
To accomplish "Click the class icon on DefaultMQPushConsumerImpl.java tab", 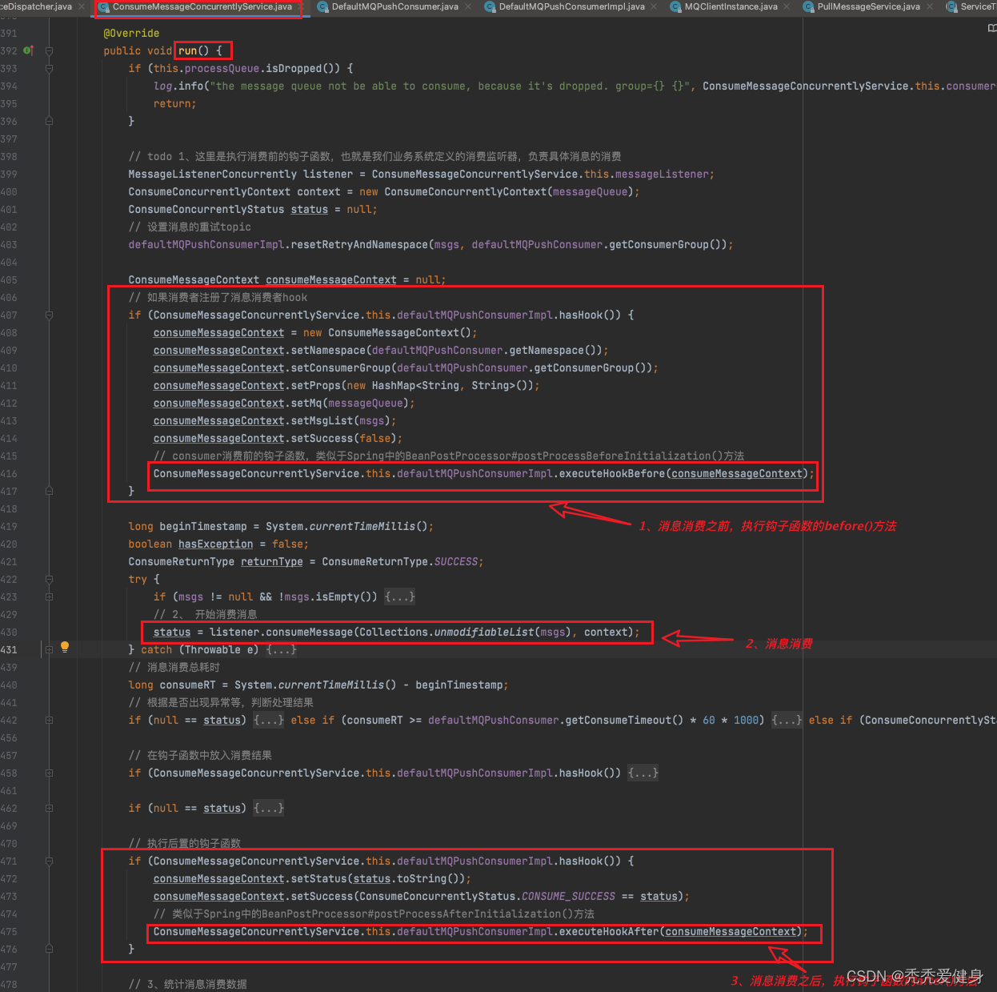I will pyautogui.click(x=490, y=7).
